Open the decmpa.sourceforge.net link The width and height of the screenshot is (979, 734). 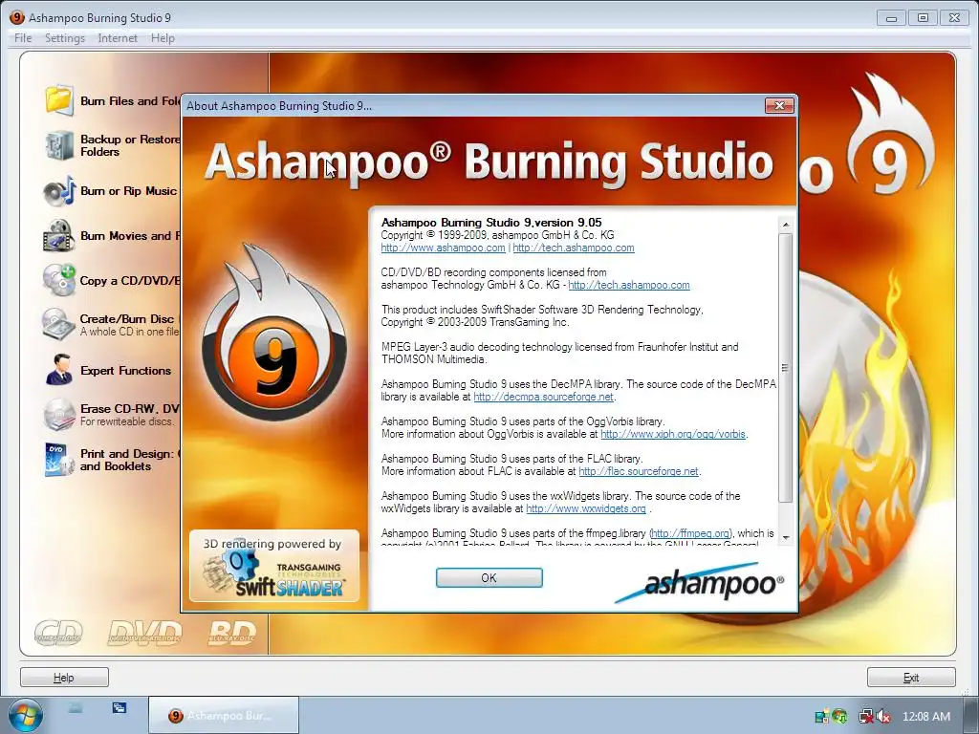(543, 397)
